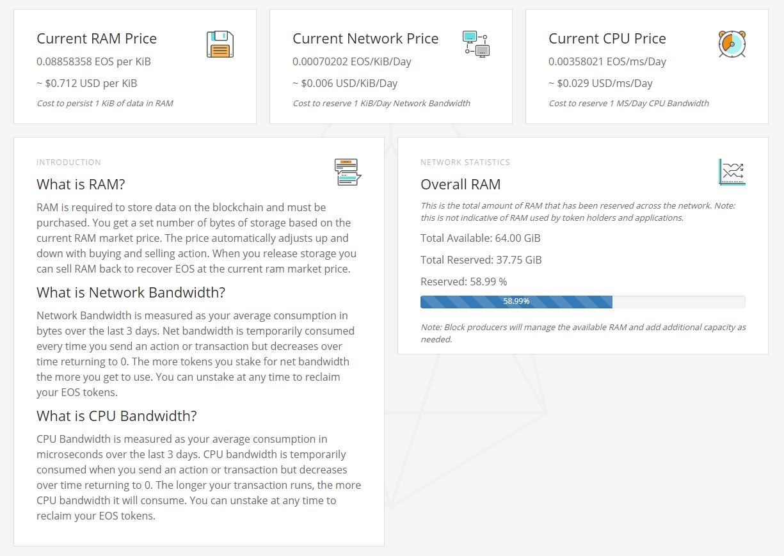This screenshot has width=784, height=556.
Task: Click the chat bubbles introduction icon
Action: (348, 173)
